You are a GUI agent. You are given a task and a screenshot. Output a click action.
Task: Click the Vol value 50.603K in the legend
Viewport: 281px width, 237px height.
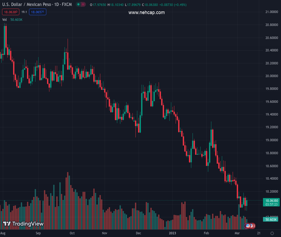[x=16, y=20]
